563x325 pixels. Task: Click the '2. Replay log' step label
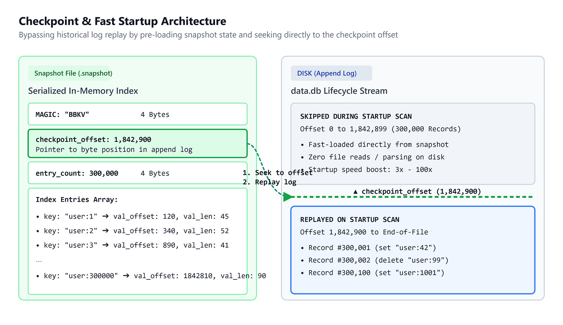pyautogui.click(x=270, y=182)
